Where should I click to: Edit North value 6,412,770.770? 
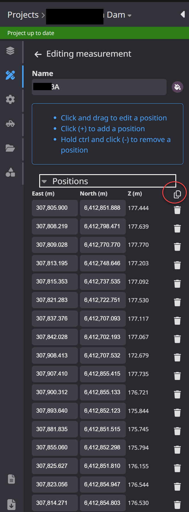[103, 245]
